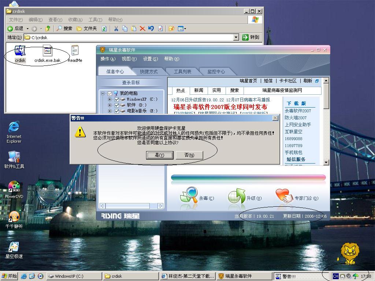Screen dimensions: 375x281
Task: Click the Delete red X toolbar icon
Action: [x=142, y=29]
